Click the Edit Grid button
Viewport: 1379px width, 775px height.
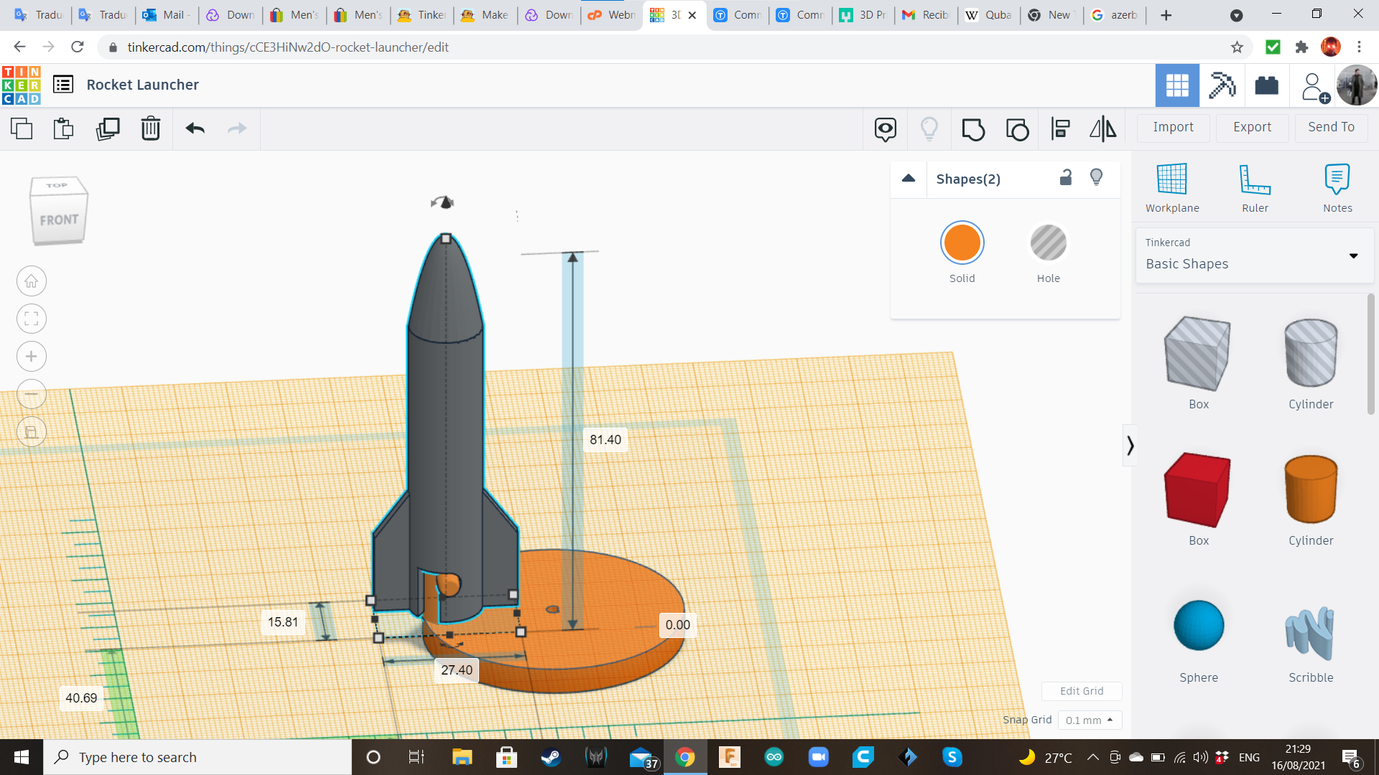click(1082, 691)
